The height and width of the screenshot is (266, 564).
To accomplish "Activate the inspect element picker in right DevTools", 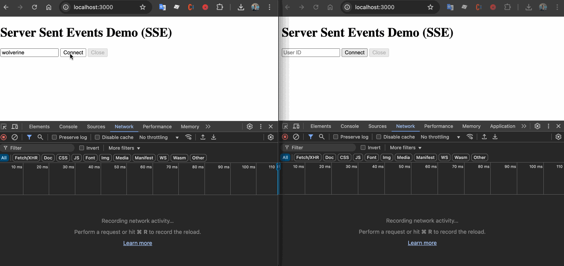I will 285,126.
